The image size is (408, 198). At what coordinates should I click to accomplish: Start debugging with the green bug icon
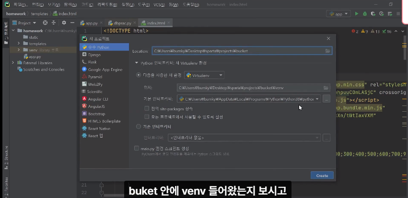click(365, 14)
